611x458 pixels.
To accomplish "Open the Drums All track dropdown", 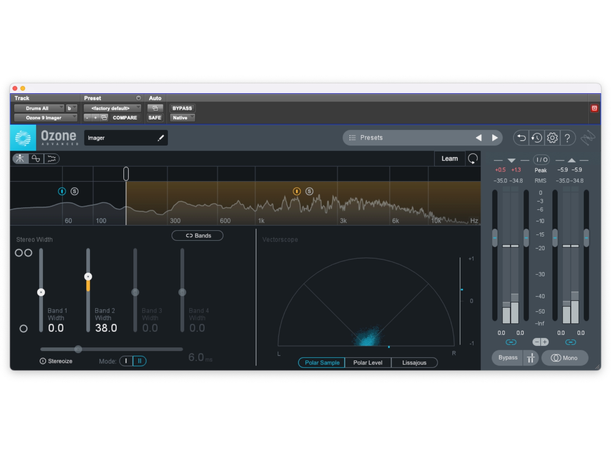I will click(39, 108).
